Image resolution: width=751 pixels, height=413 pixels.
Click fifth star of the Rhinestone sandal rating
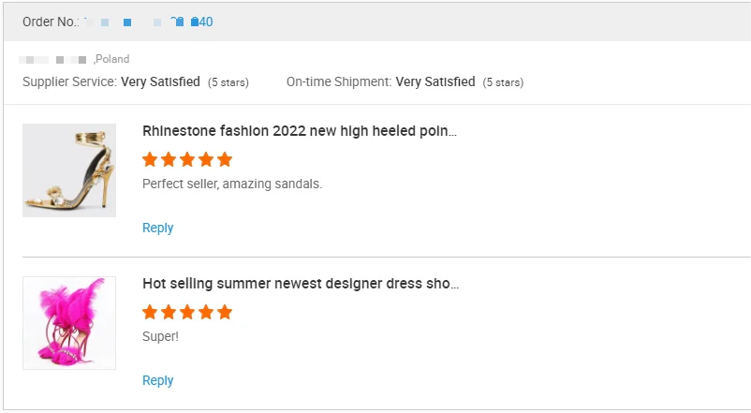pos(225,159)
